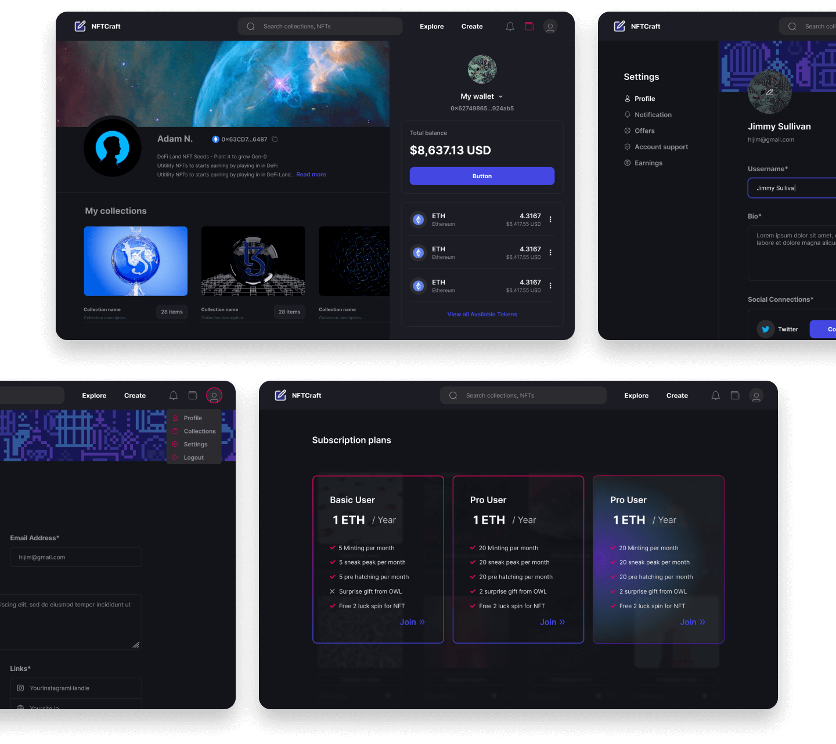The width and height of the screenshot is (836, 744).
Task: Click Create in dropdown menu window
Action: 135,395
